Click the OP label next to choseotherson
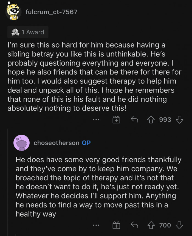The width and height of the screenshot is (192, 236). (86, 143)
